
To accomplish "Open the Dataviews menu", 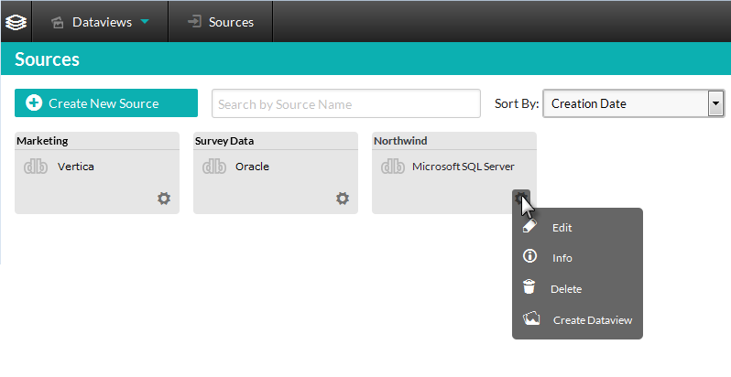I will click(x=100, y=22).
